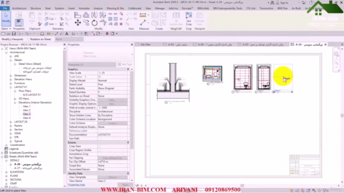Click the Open folder quick access icon
The width and height of the screenshot is (344, 193).
(x=9, y=34)
